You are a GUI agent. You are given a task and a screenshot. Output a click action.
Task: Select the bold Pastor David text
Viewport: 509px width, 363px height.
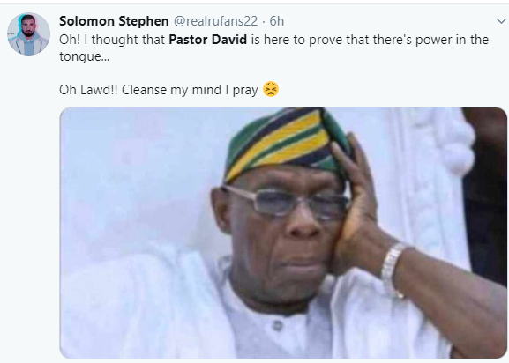[x=208, y=40]
